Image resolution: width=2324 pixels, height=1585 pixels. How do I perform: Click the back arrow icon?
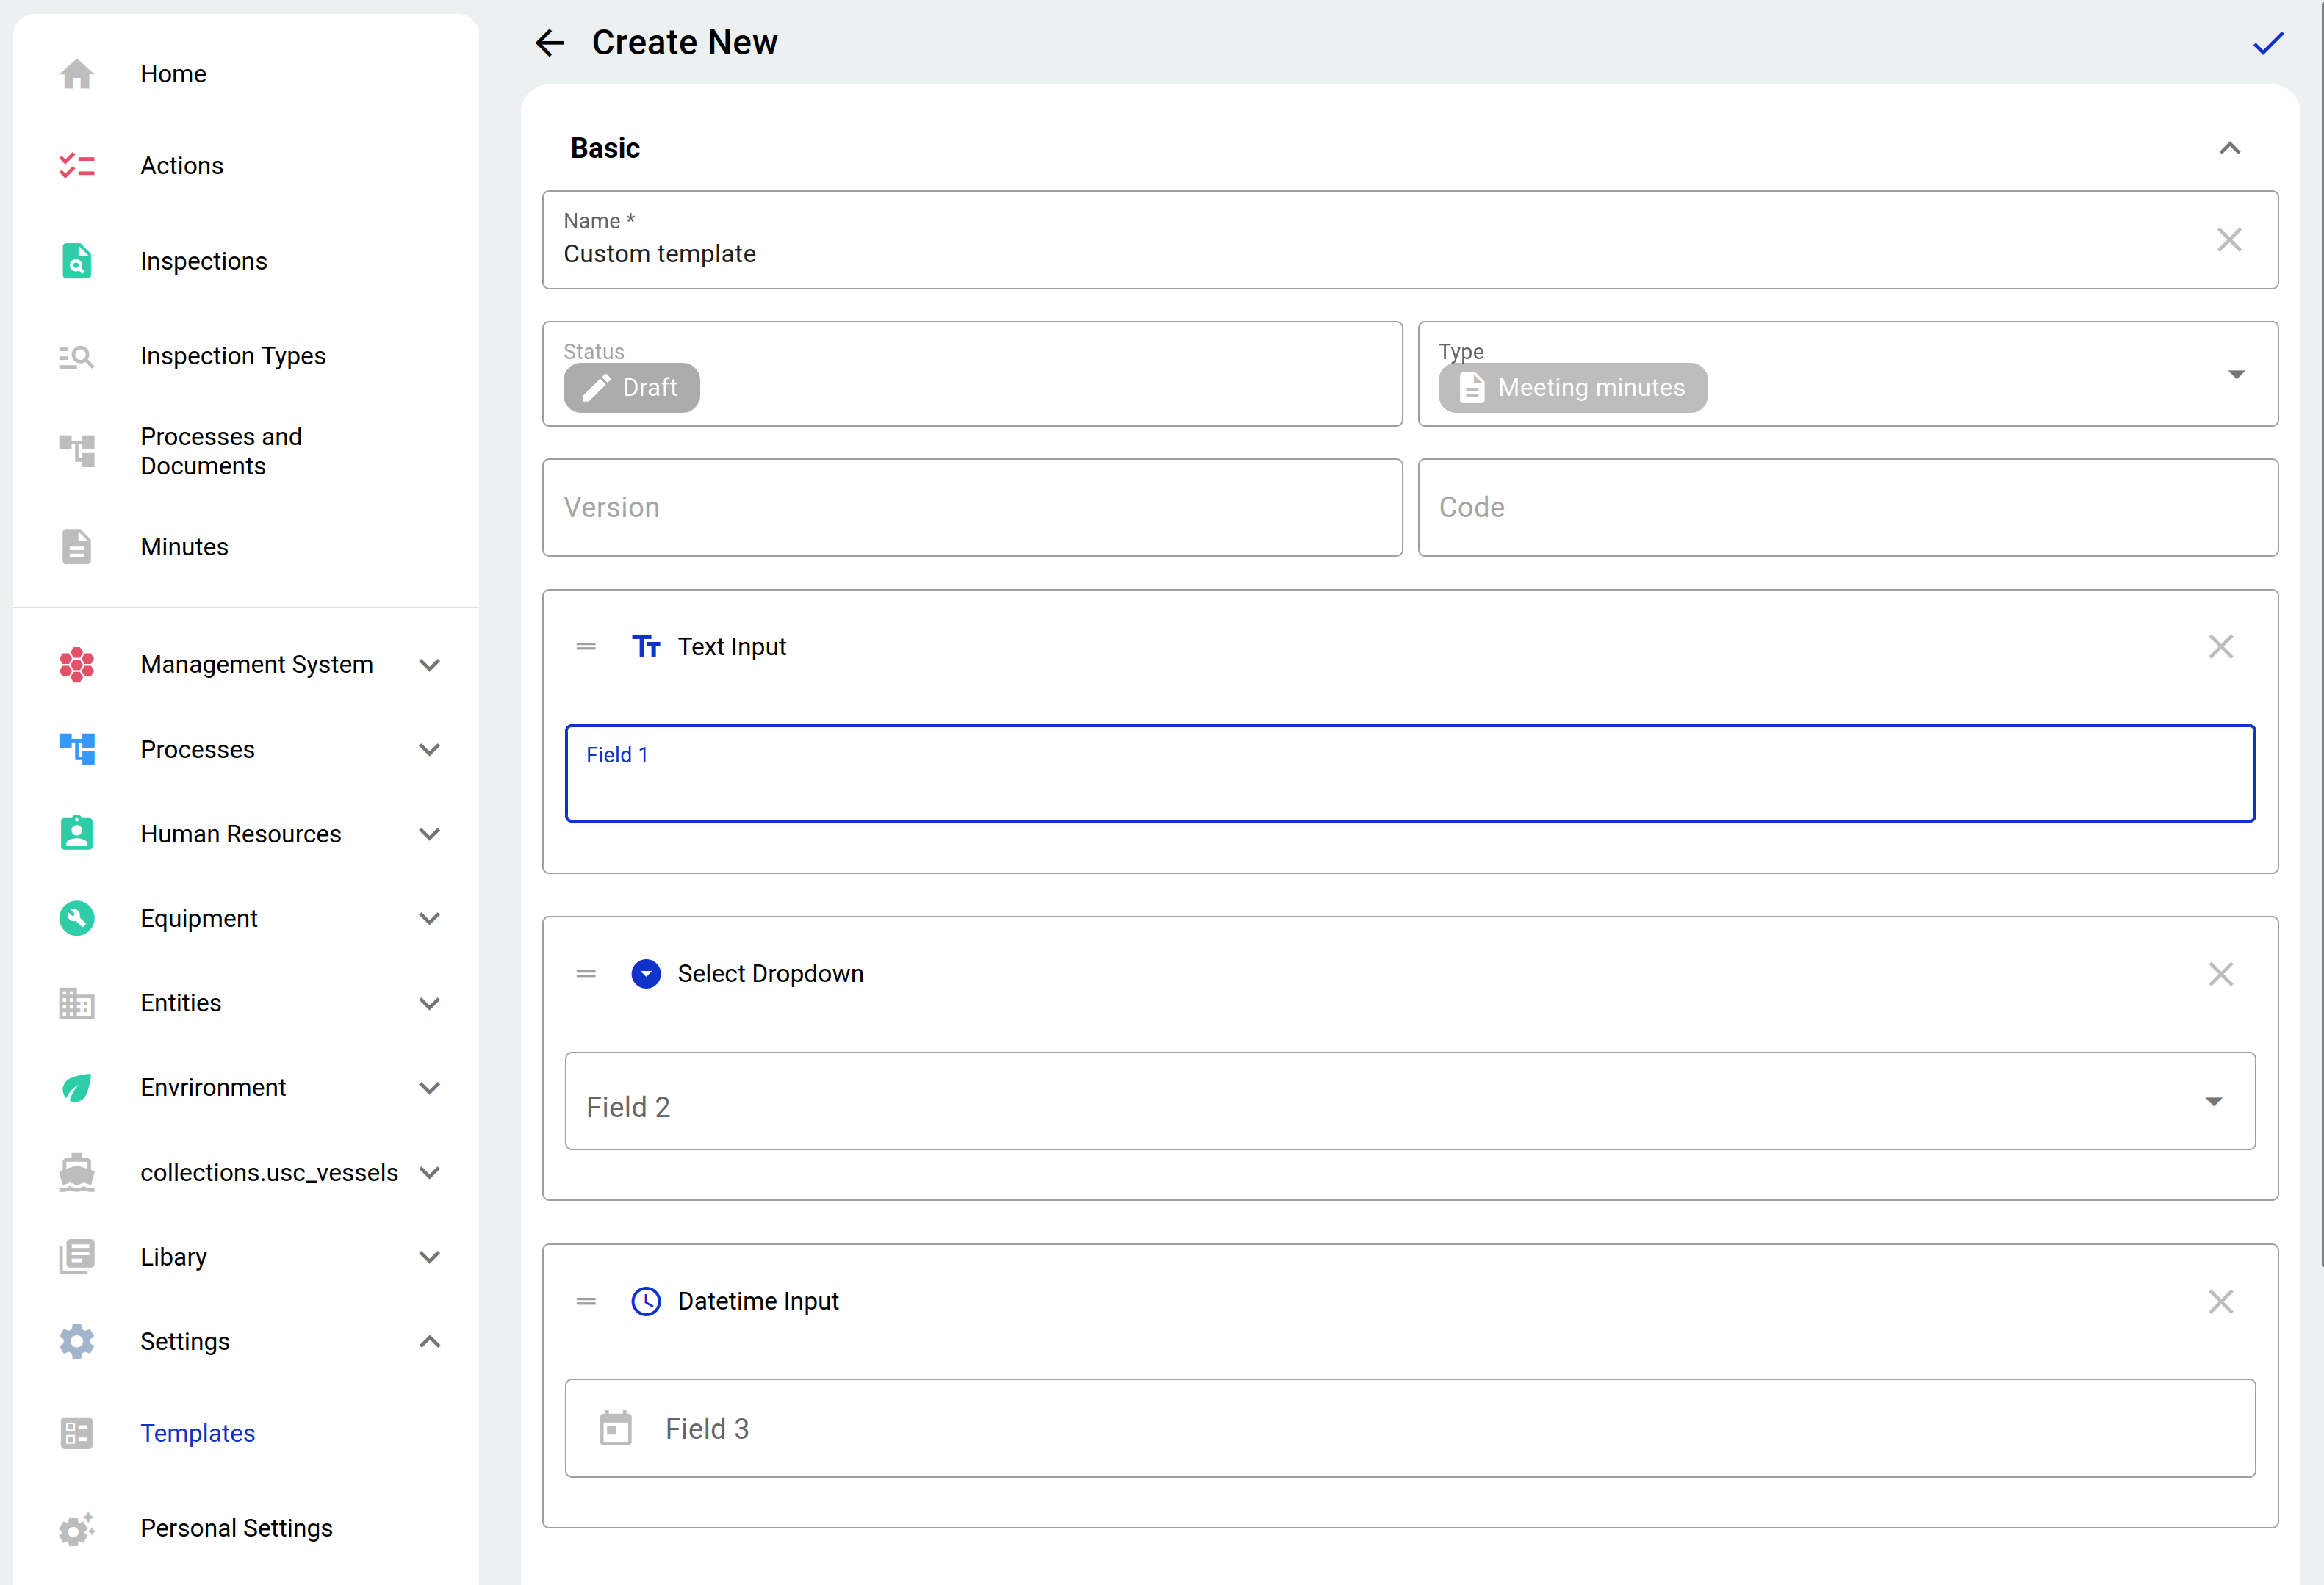click(x=550, y=43)
